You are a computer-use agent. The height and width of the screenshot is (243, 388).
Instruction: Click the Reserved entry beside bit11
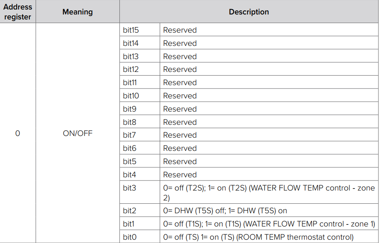(180, 82)
